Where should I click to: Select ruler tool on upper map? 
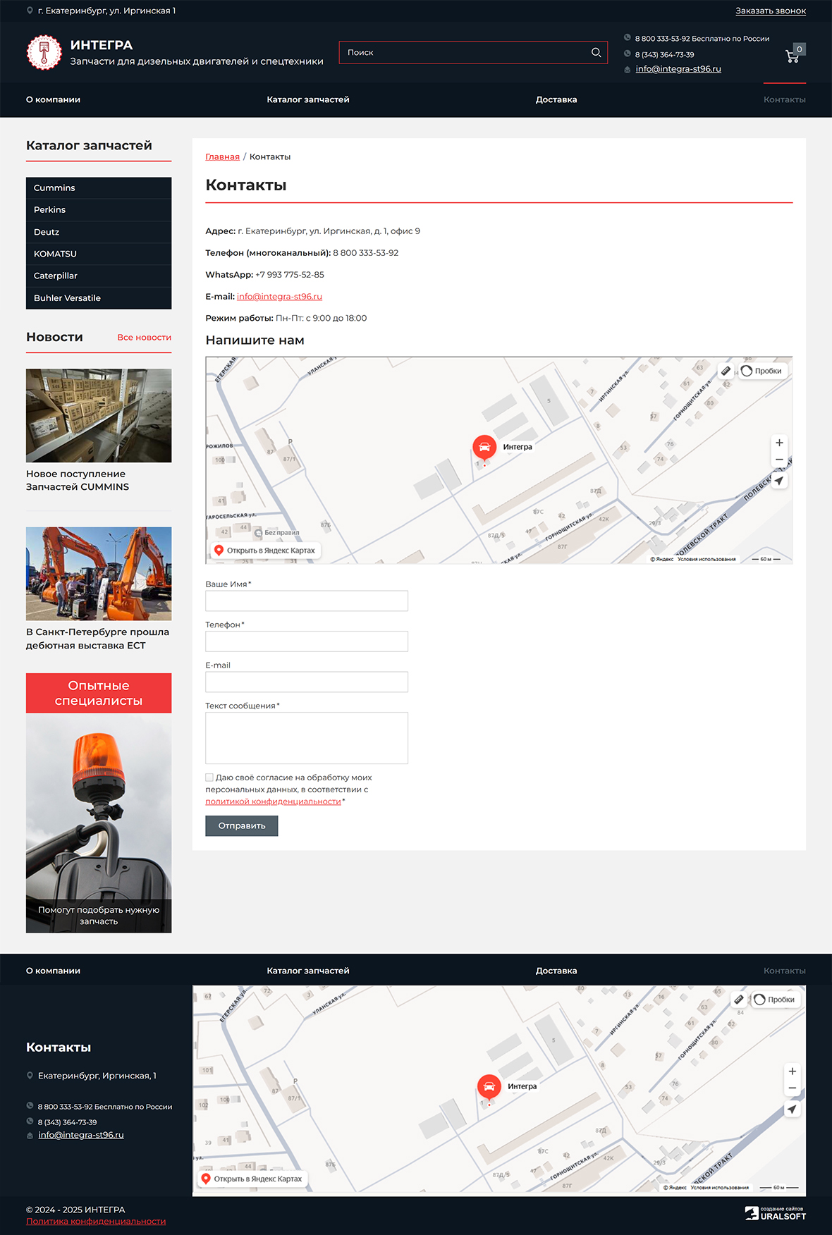pos(726,371)
